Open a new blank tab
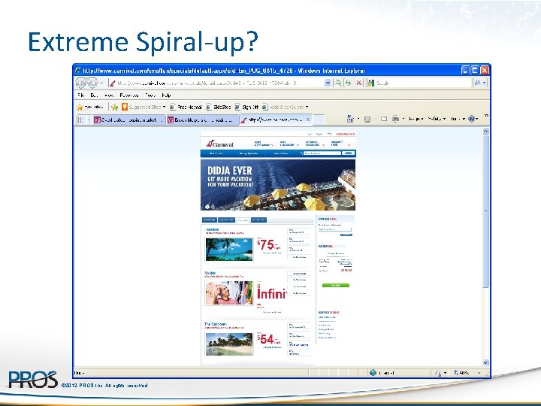Screen dimensions: 541x406 pyautogui.click(x=319, y=120)
